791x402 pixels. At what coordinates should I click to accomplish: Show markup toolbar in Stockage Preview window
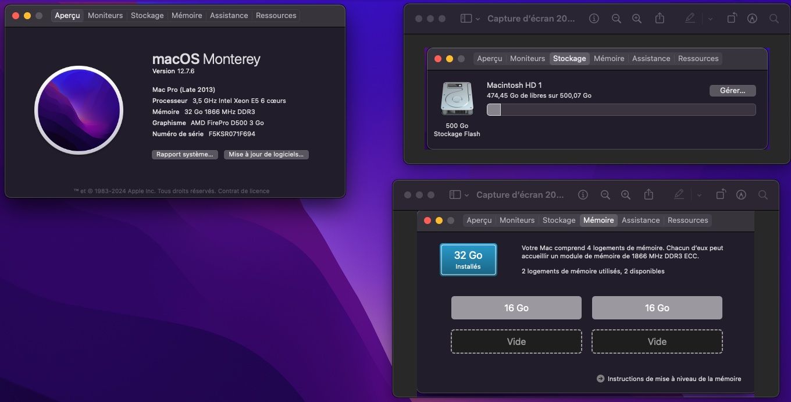pyautogui.click(x=752, y=19)
